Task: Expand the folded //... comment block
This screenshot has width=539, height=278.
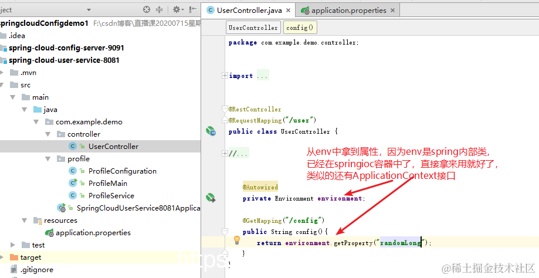Action: (225, 153)
